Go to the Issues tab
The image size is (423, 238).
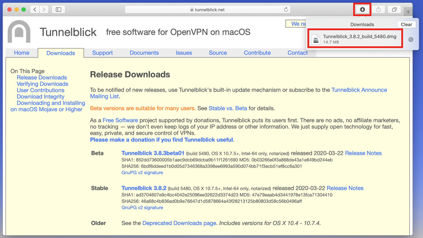pos(184,53)
